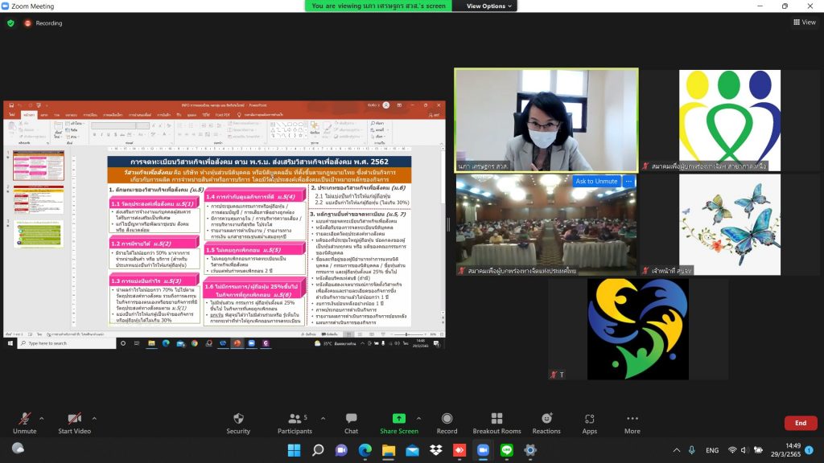Image resolution: width=824 pixels, height=463 pixels.
Task: Open the View Options dropdown
Action: pos(490,6)
